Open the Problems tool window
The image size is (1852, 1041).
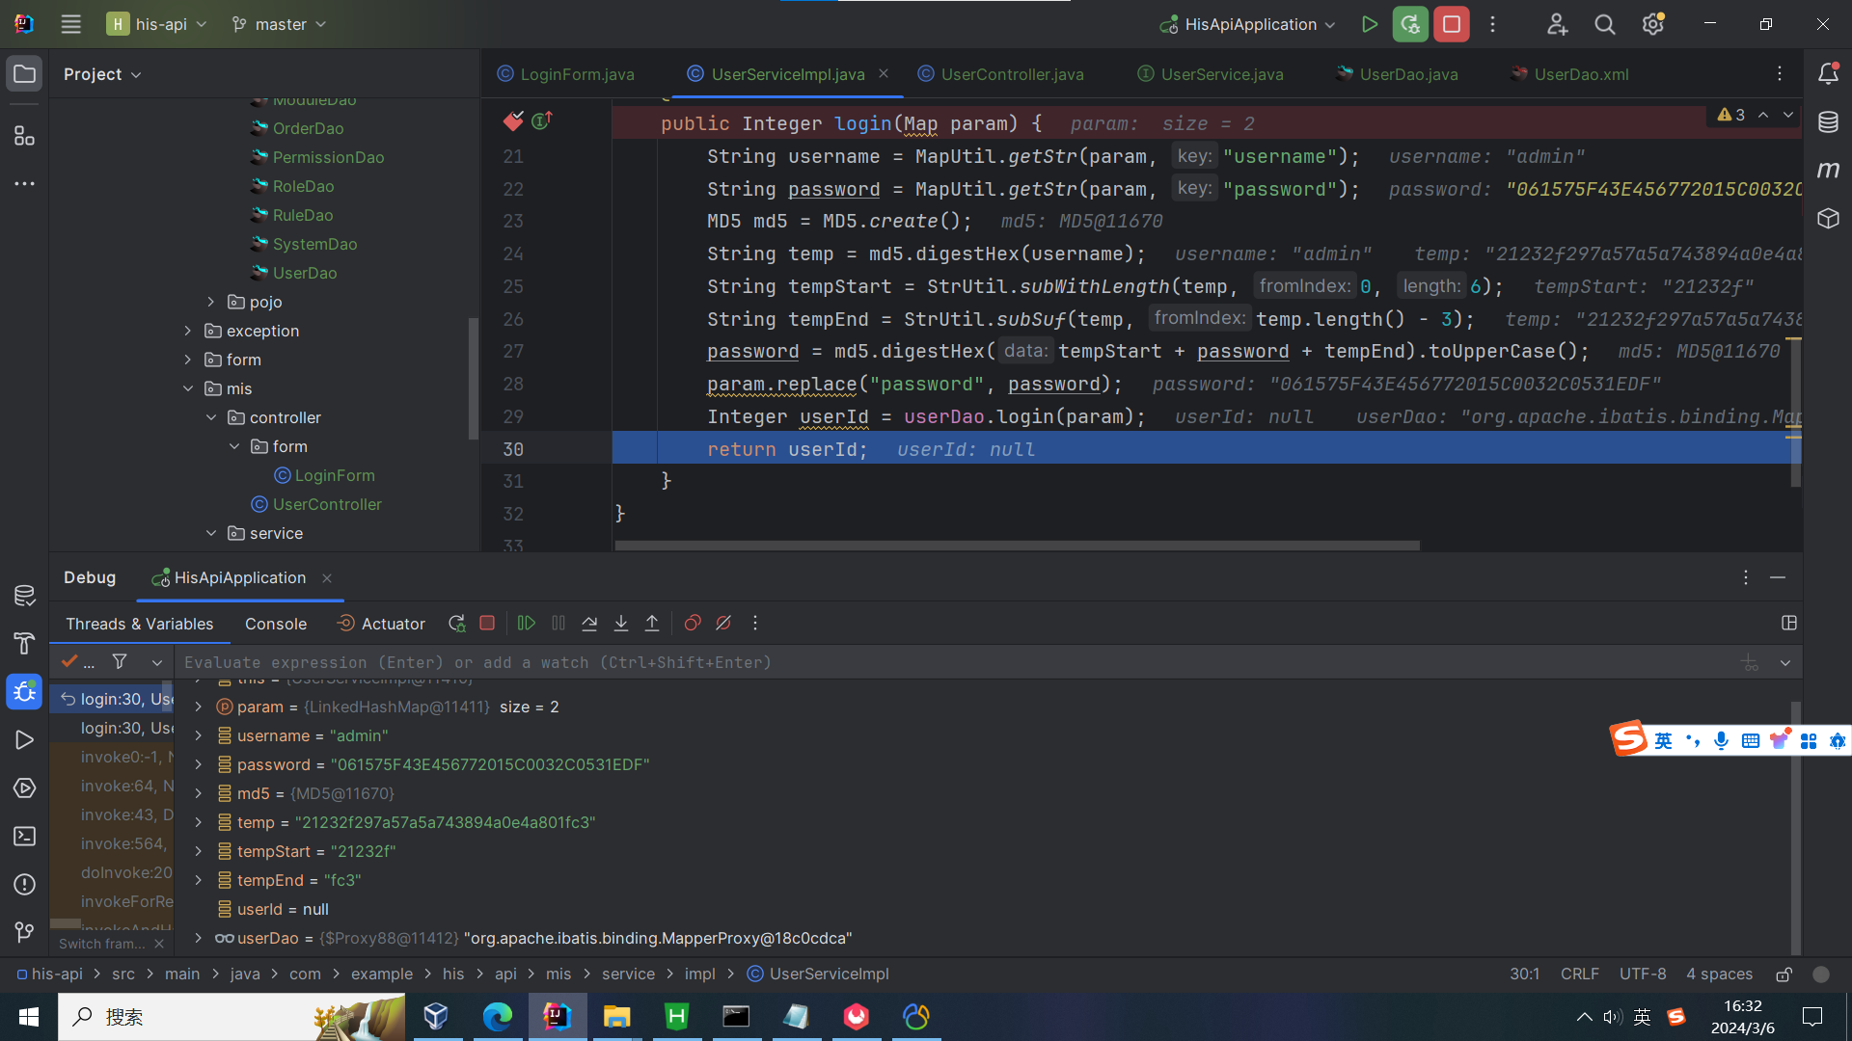tap(24, 884)
